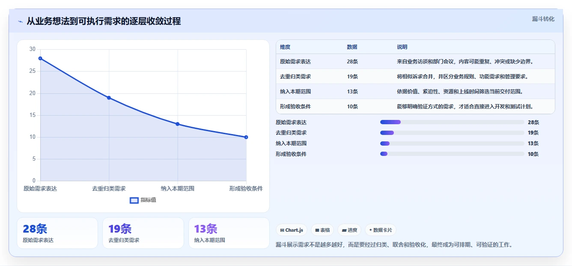Click the description starting 依据价值、紧迫性
The height and width of the screenshot is (266, 572).
click(x=460, y=92)
